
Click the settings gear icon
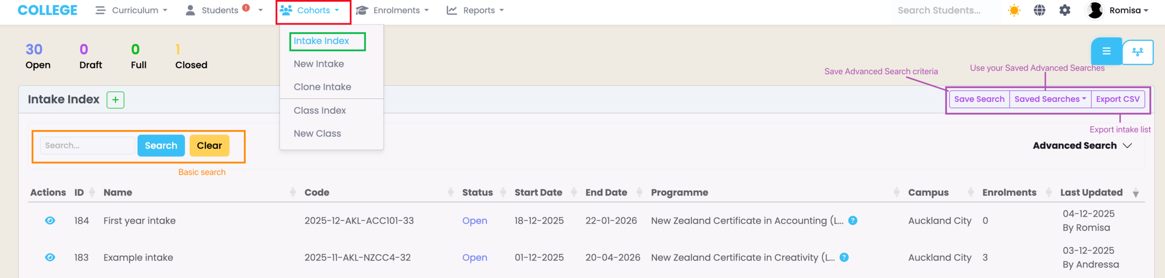(1064, 10)
